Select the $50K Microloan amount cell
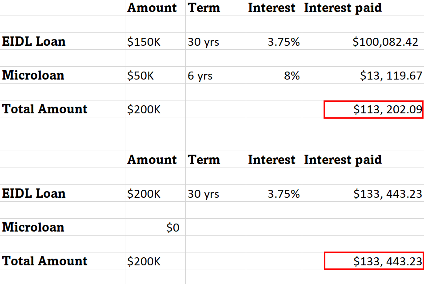Screen dimensions: 424x284 click(155, 75)
